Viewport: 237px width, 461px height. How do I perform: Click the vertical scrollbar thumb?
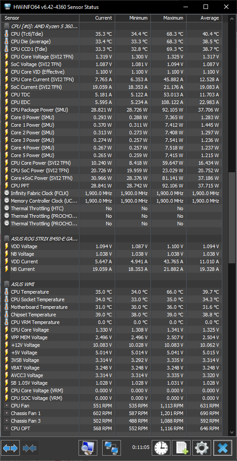coord(233,218)
